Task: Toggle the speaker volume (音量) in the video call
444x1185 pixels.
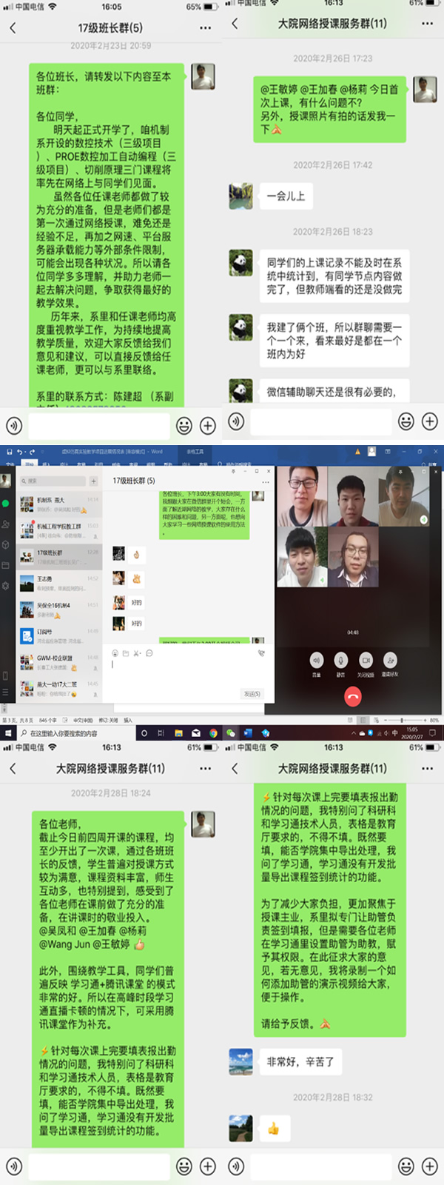Action: (317, 660)
